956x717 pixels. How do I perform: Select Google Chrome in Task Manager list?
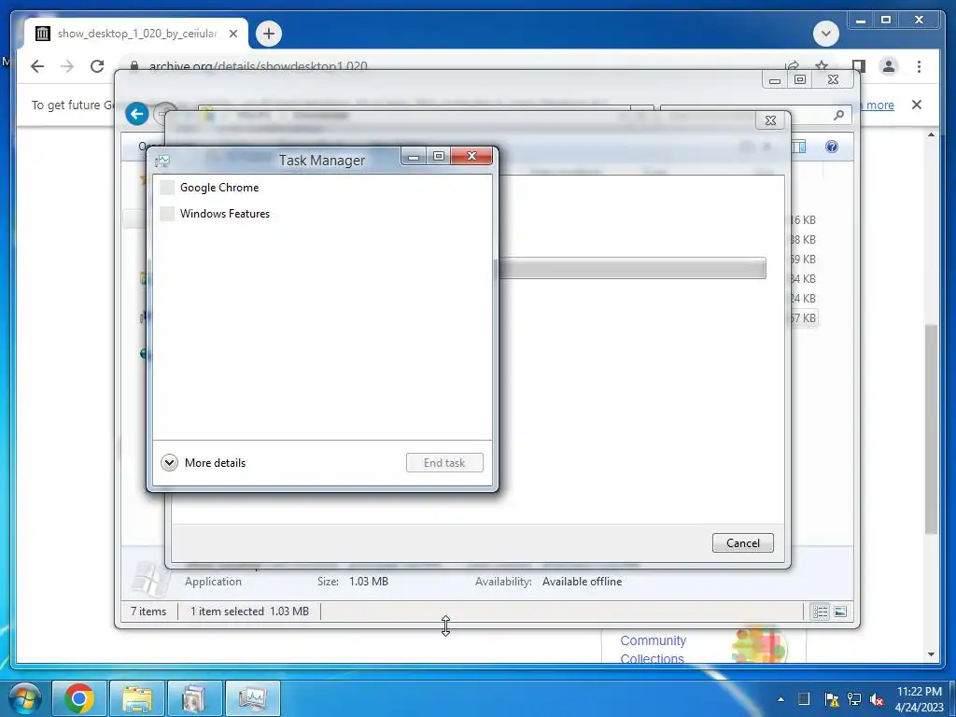click(322, 187)
